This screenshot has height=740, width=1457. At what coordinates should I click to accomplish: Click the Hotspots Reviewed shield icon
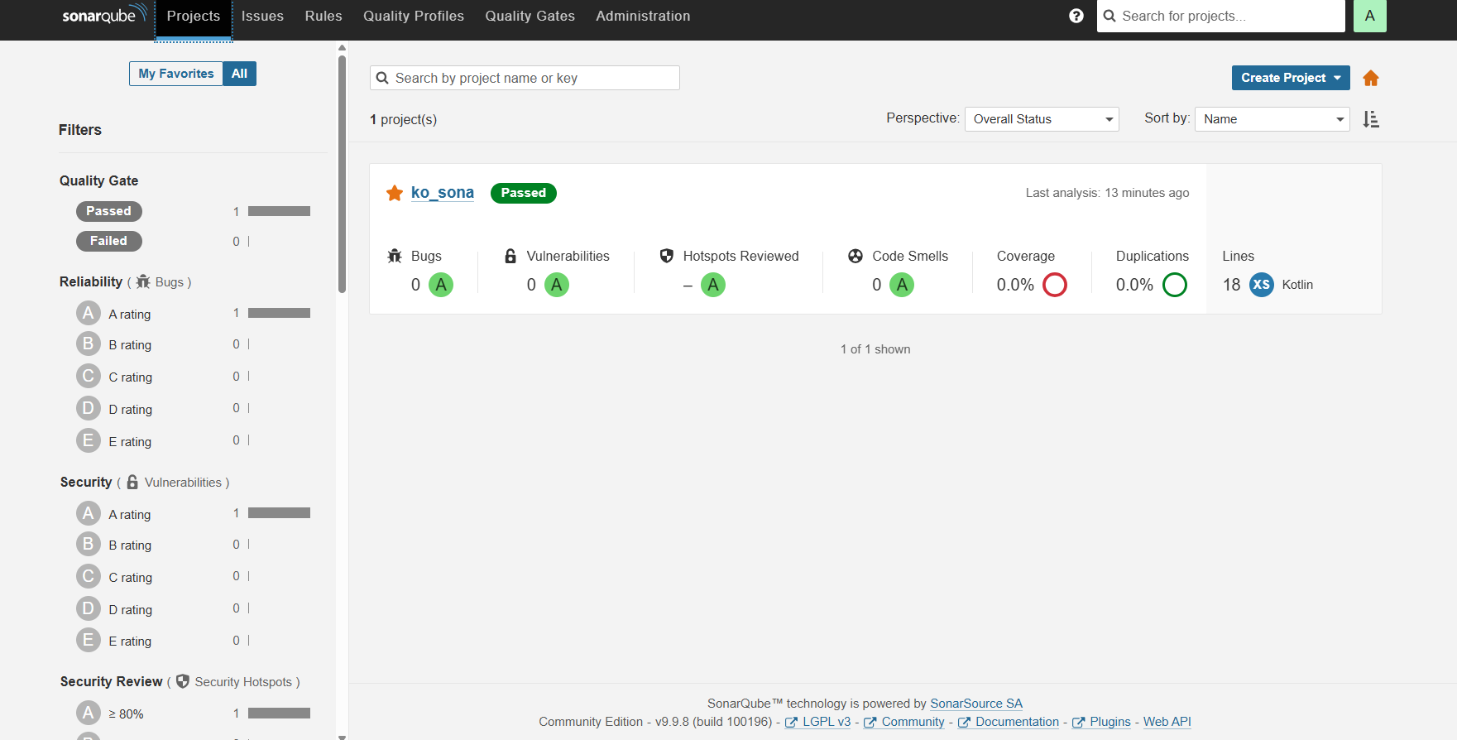point(667,256)
